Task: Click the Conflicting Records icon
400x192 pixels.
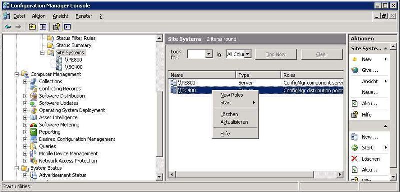Action: pos(33,88)
